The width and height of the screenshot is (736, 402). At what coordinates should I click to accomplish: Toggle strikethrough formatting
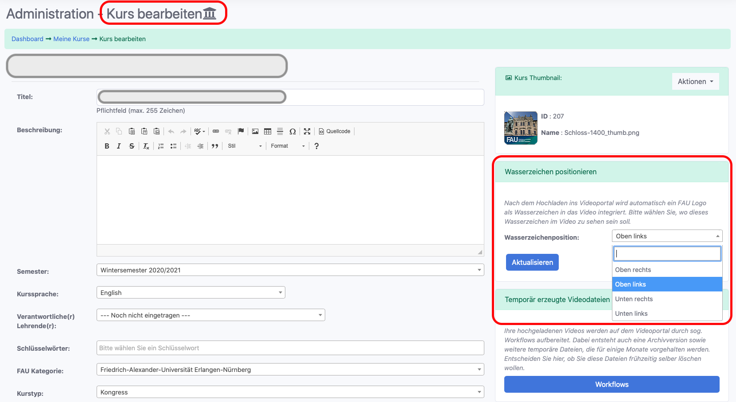click(132, 146)
